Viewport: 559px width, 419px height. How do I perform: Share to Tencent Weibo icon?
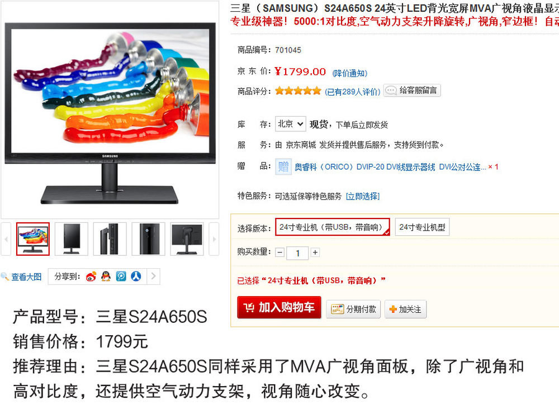121,277
